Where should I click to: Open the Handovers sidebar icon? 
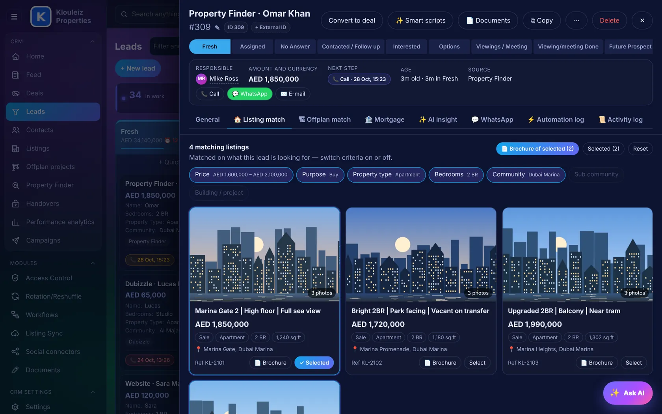[16, 204]
